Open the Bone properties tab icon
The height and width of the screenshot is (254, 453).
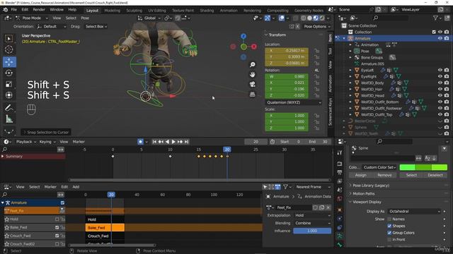340,245
